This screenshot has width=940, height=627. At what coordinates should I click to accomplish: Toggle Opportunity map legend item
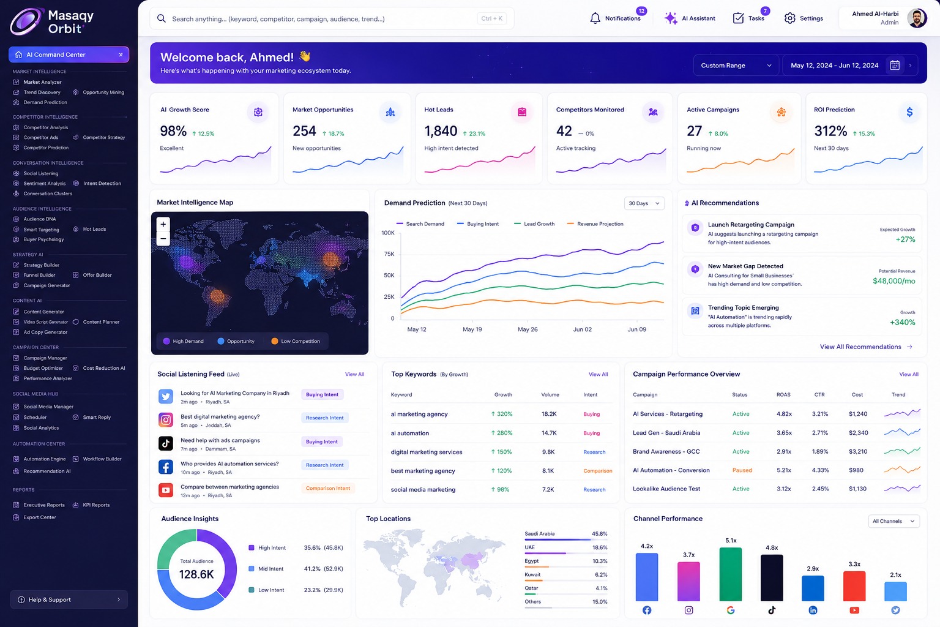pos(236,341)
